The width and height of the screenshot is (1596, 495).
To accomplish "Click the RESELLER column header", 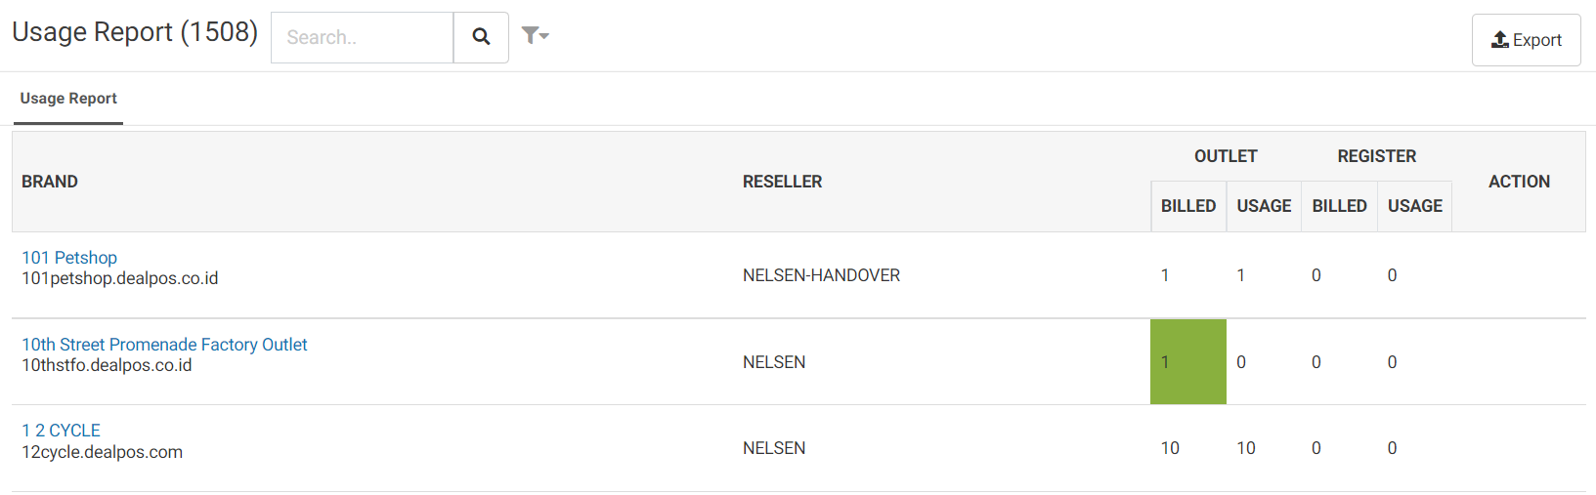I will (782, 182).
